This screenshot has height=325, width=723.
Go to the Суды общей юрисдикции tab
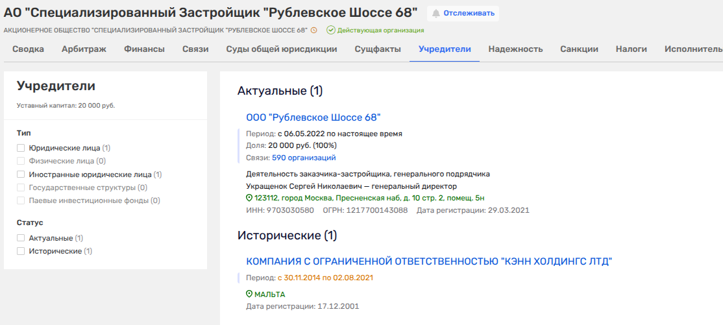(281, 49)
